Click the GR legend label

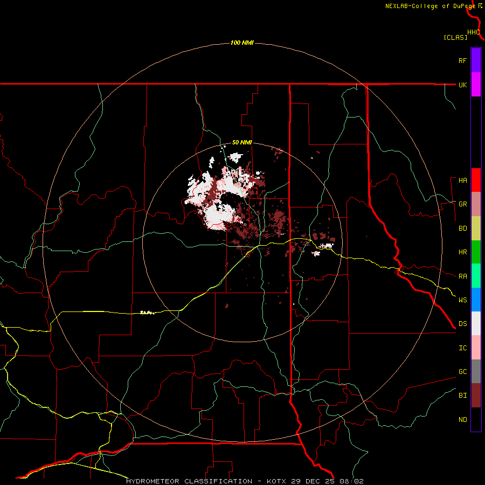462,204
